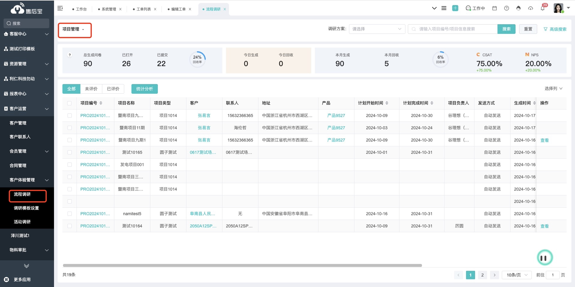Click the 统计分析 button
Image resolution: width=575 pixels, height=287 pixels.
145,89
